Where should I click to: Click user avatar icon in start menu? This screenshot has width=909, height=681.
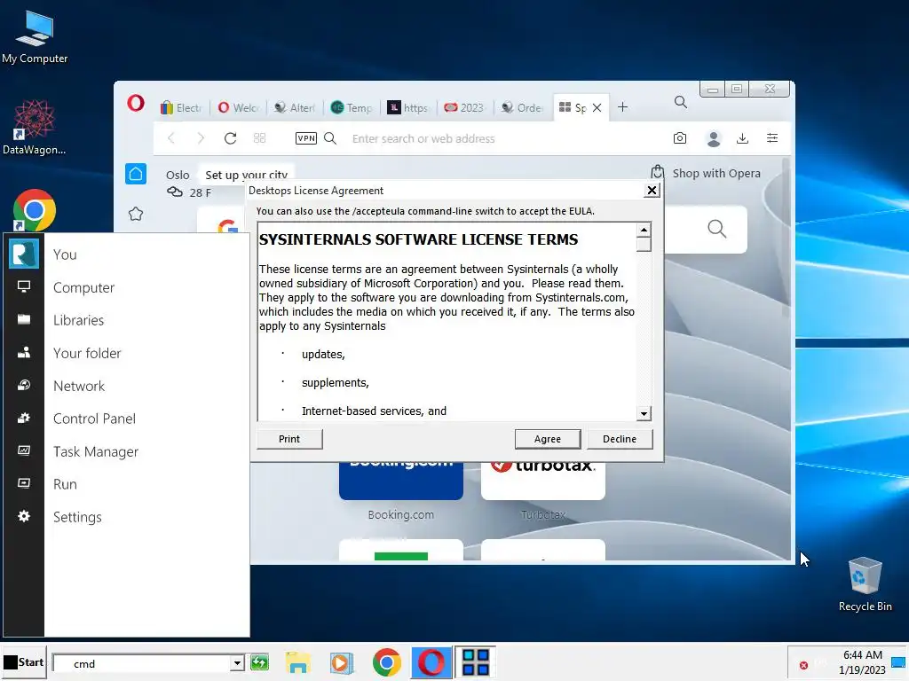pos(24,254)
